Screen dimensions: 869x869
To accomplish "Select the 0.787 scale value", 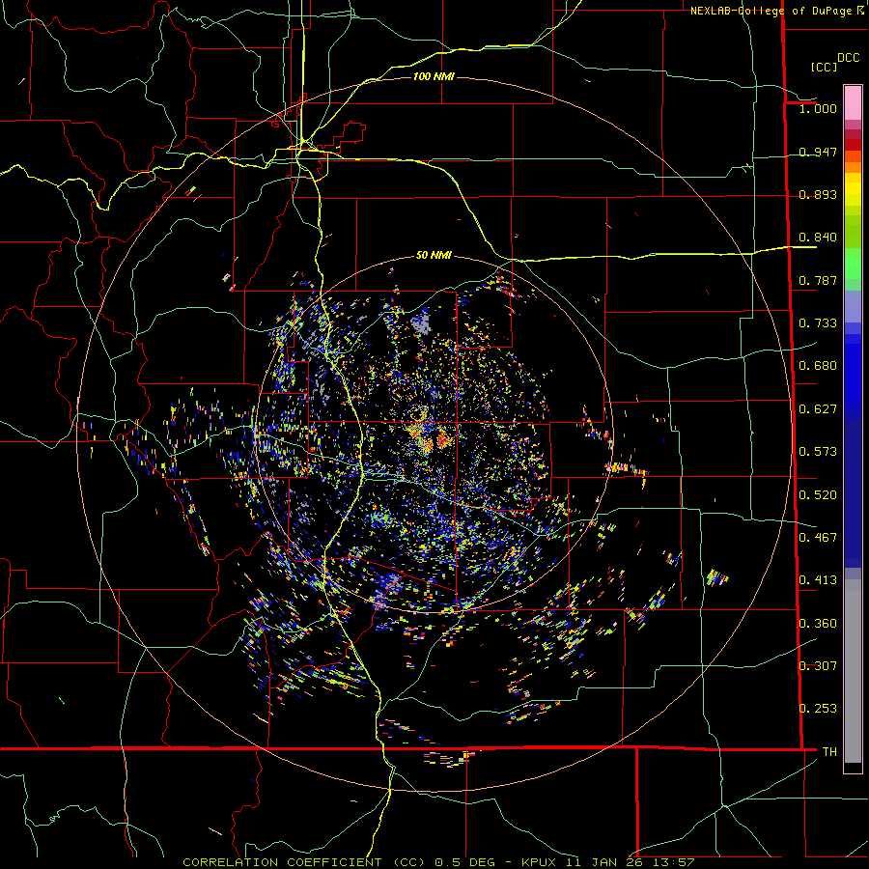I will click(x=818, y=280).
